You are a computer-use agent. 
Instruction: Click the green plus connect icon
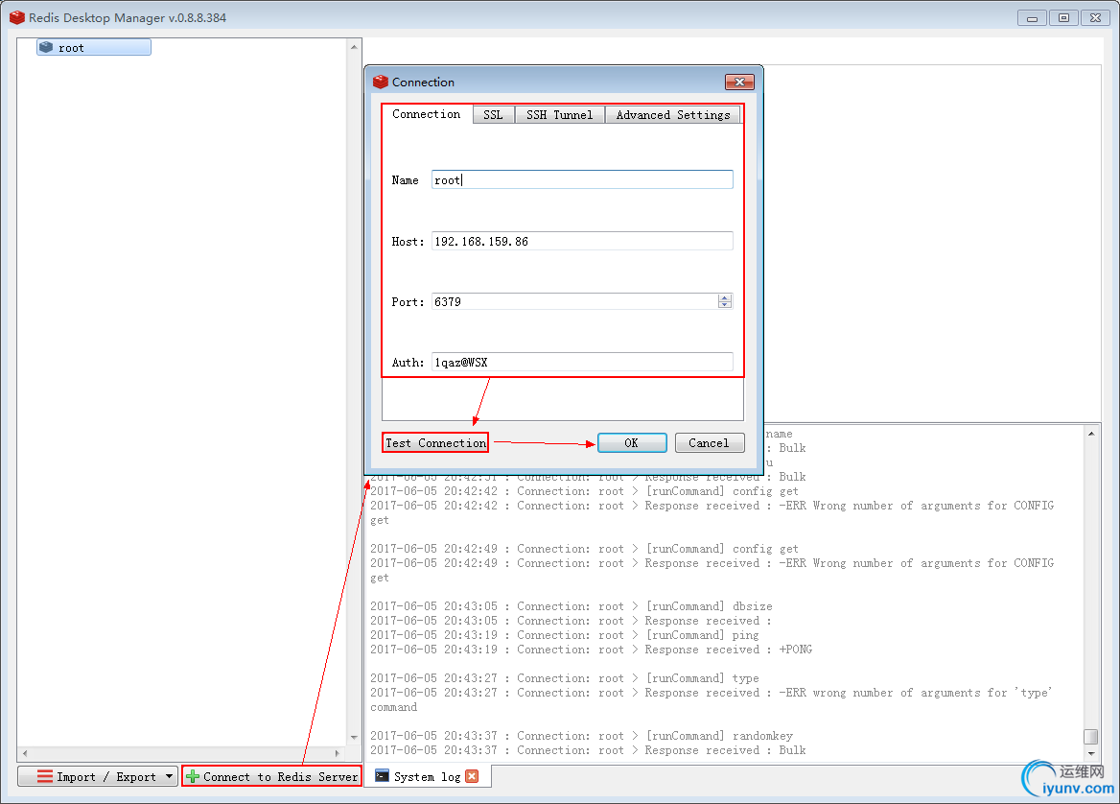click(192, 777)
